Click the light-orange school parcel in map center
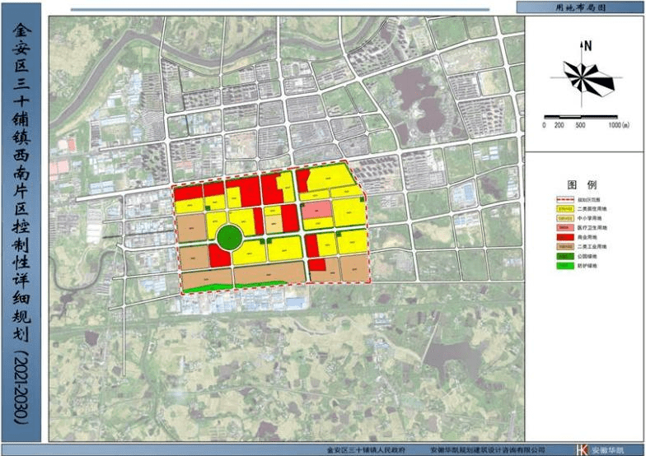This screenshot has width=646, height=456. [274, 222]
